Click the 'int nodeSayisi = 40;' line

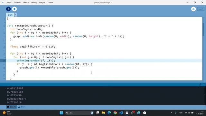(26, 29)
